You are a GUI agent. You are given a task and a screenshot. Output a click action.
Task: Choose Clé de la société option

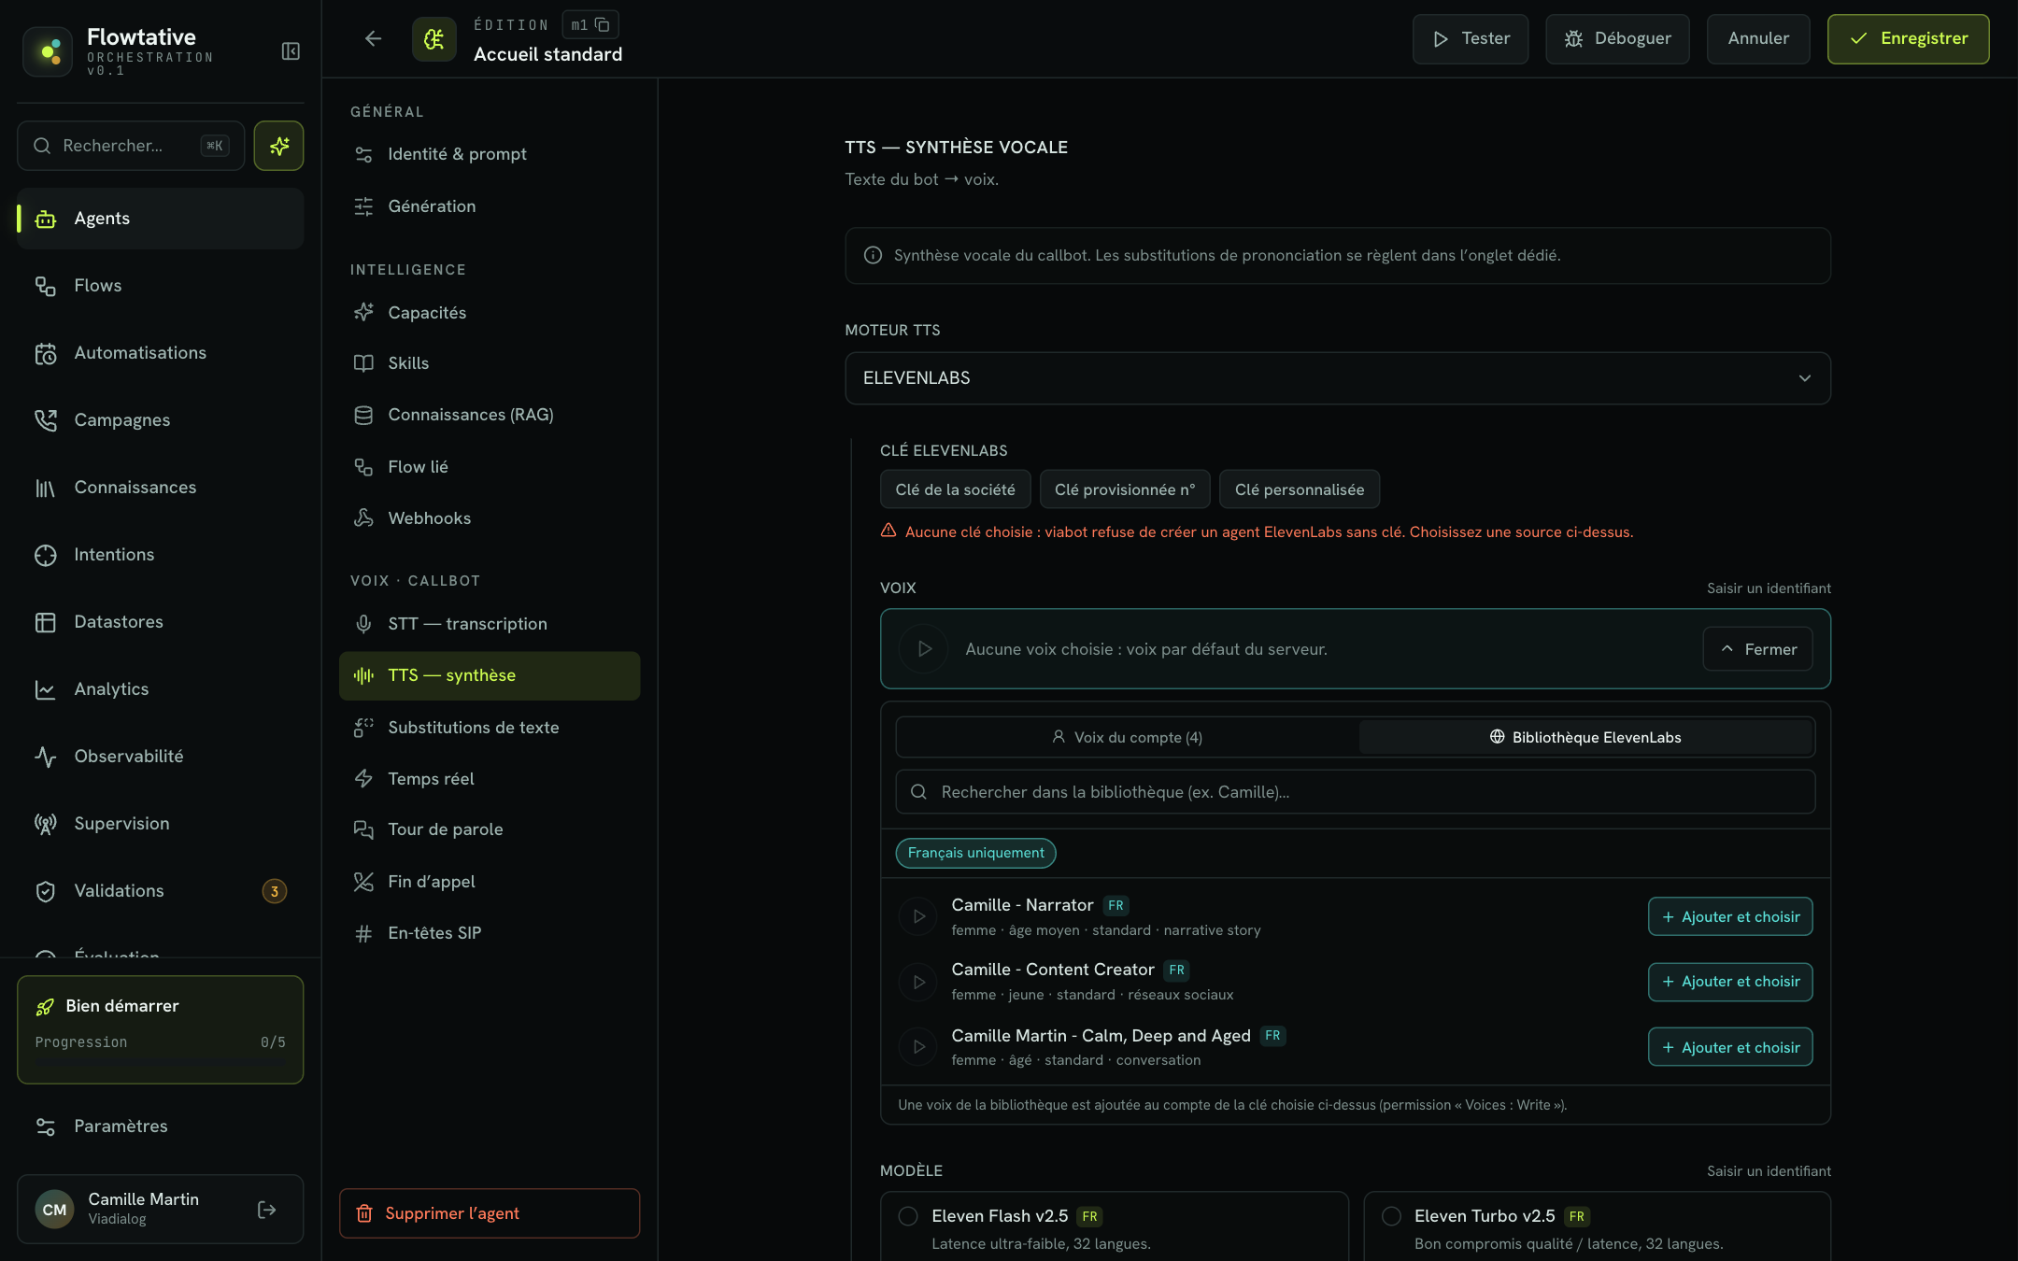[x=955, y=489]
